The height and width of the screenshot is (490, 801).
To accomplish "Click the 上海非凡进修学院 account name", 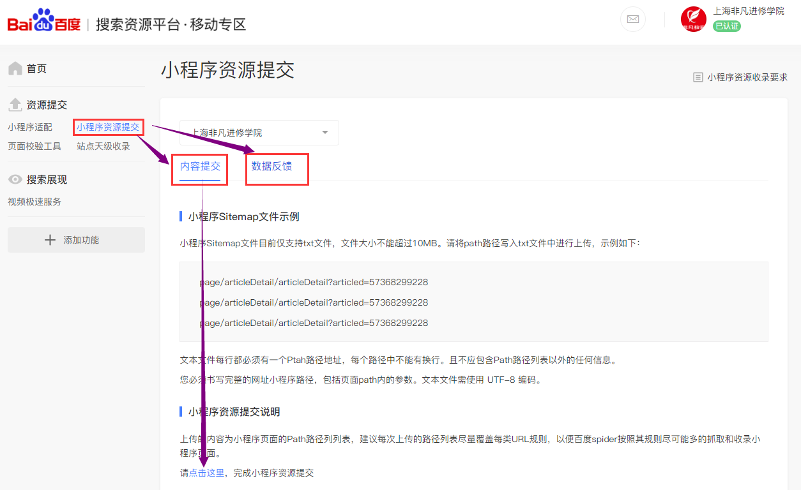I will click(749, 11).
